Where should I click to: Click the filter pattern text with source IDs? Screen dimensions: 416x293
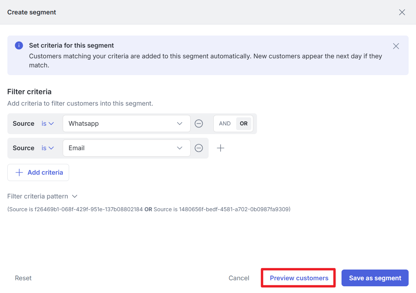pyautogui.click(x=149, y=209)
